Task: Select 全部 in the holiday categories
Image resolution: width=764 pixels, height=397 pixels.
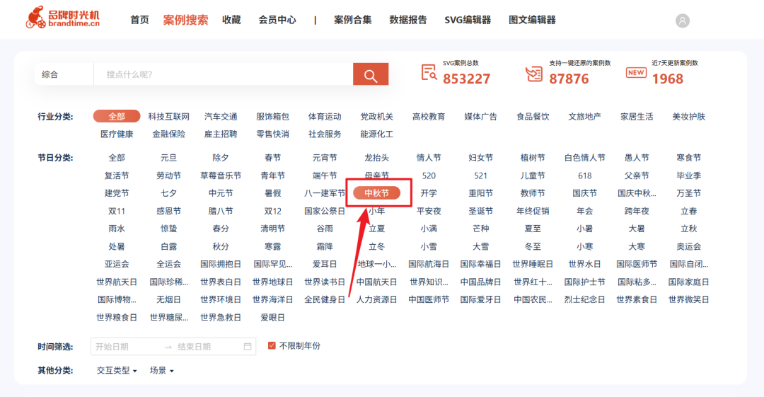Action: click(x=117, y=158)
